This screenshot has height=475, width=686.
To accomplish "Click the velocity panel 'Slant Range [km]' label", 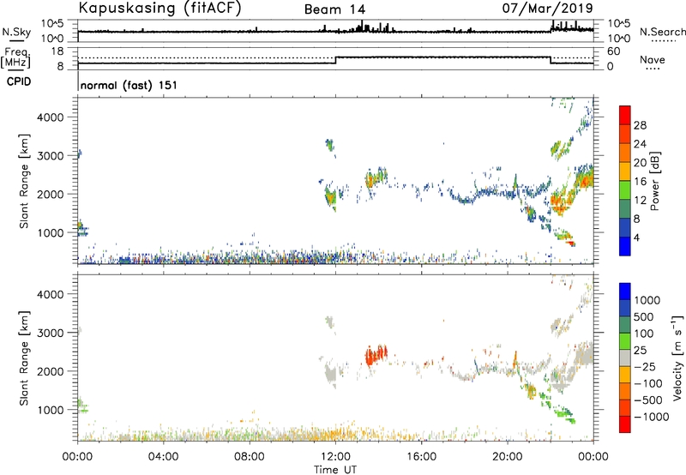I will pyautogui.click(x=24, y=358).
